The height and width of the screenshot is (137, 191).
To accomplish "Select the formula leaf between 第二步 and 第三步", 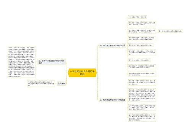I will [142, 53].
